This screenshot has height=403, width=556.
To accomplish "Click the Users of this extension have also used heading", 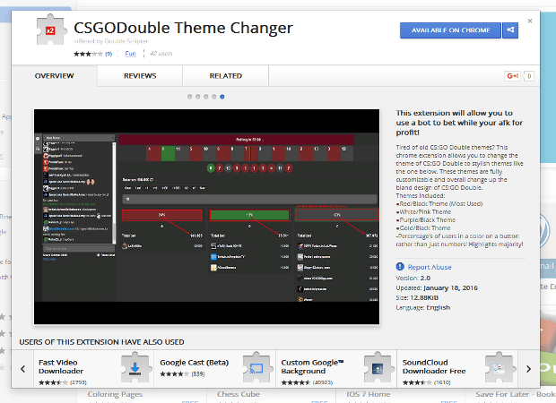I will pos(101,342).
